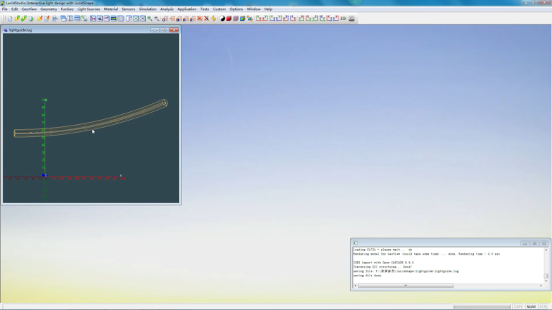Open the File menu
The image size is (552, 310).
(x=4, y=9)
